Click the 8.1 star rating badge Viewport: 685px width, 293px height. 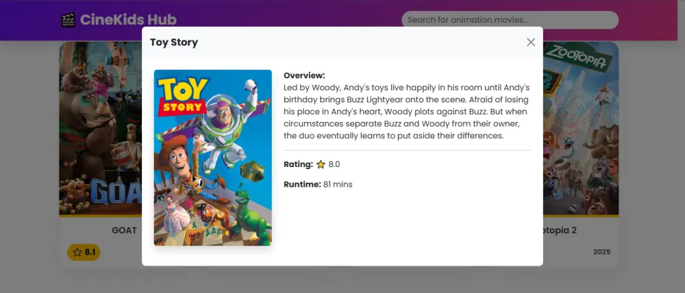point(84,252)
